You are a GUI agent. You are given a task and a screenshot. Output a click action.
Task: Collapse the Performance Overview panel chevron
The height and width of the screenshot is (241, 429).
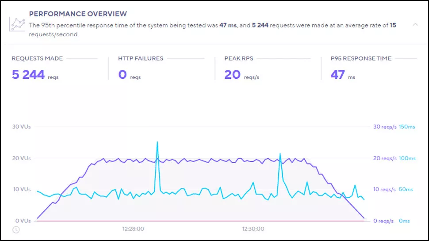click(x=415, y=25)
